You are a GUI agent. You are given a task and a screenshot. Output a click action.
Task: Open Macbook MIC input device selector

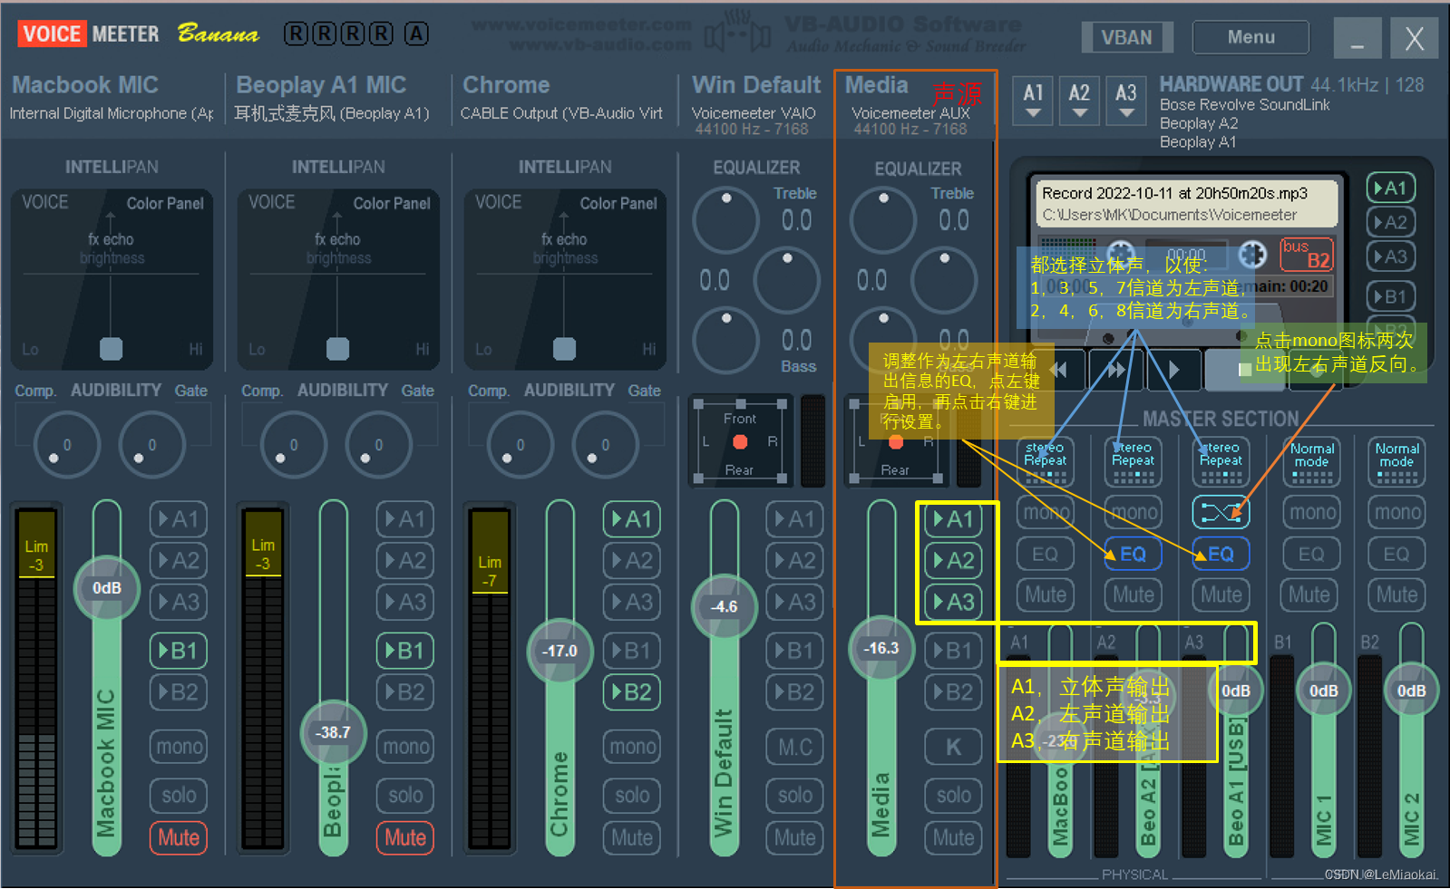[111, 113]
